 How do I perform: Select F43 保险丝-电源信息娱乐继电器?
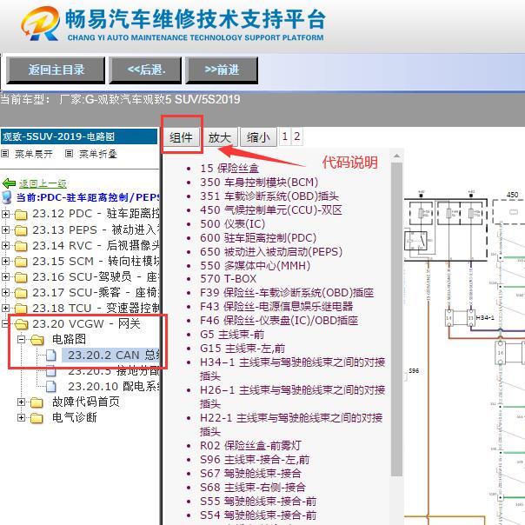(x=276, y=306)
